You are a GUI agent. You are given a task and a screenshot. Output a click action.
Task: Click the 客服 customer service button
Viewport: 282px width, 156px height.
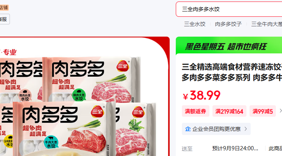(x=3, y=19)
